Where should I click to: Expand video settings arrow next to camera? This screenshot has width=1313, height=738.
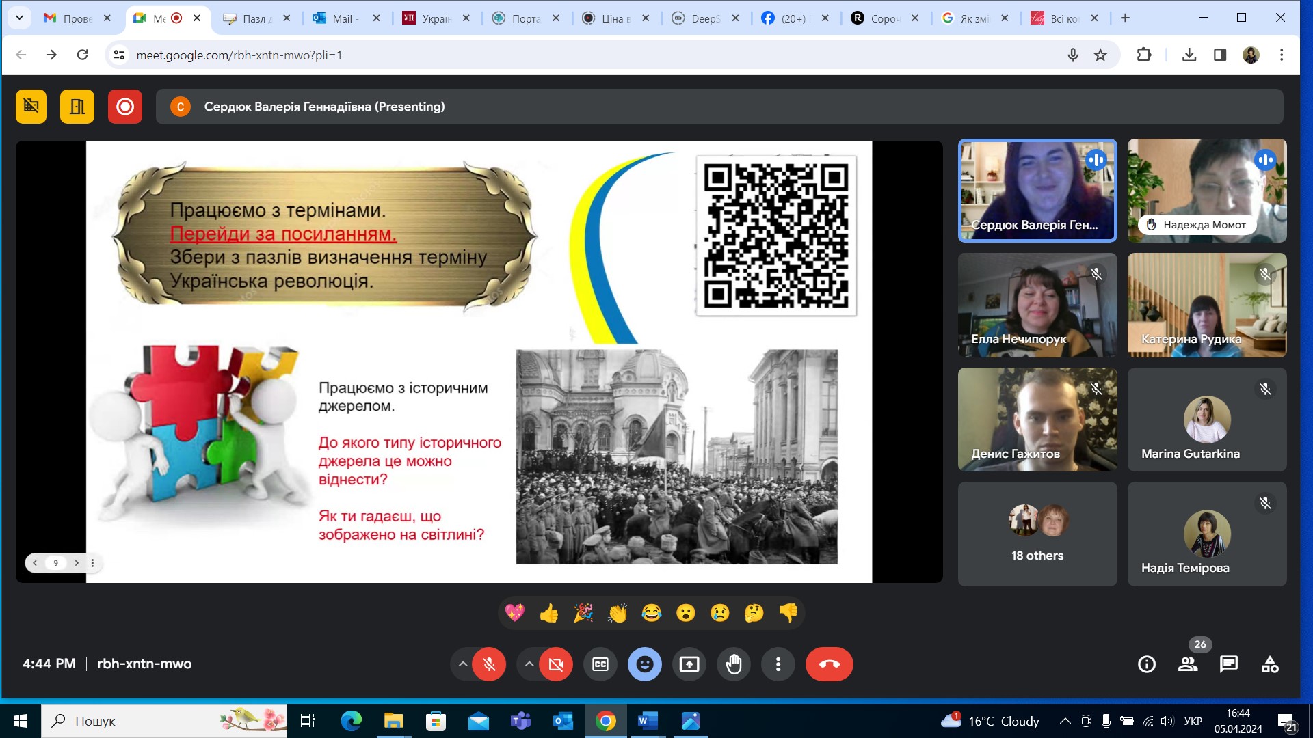(529, 664)
